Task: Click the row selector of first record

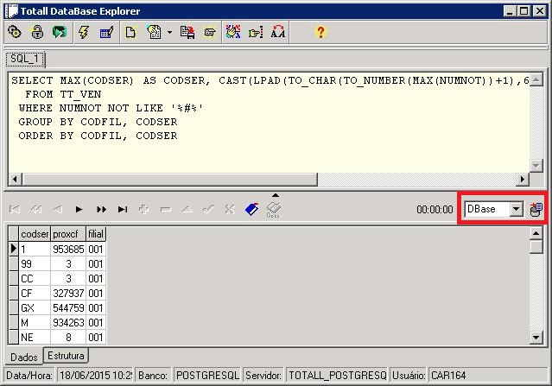Action: coord(13,249)
